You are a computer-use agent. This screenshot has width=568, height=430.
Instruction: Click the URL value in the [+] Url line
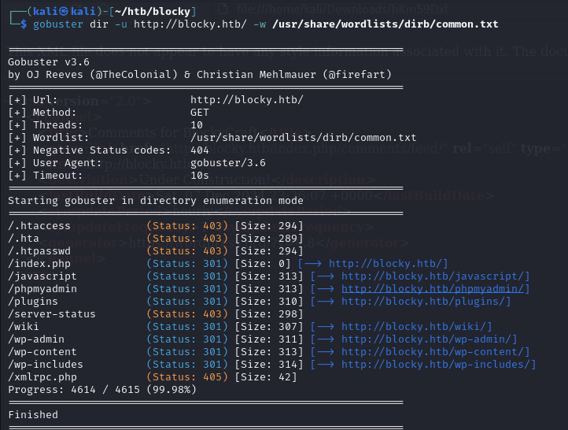point(246,100)
